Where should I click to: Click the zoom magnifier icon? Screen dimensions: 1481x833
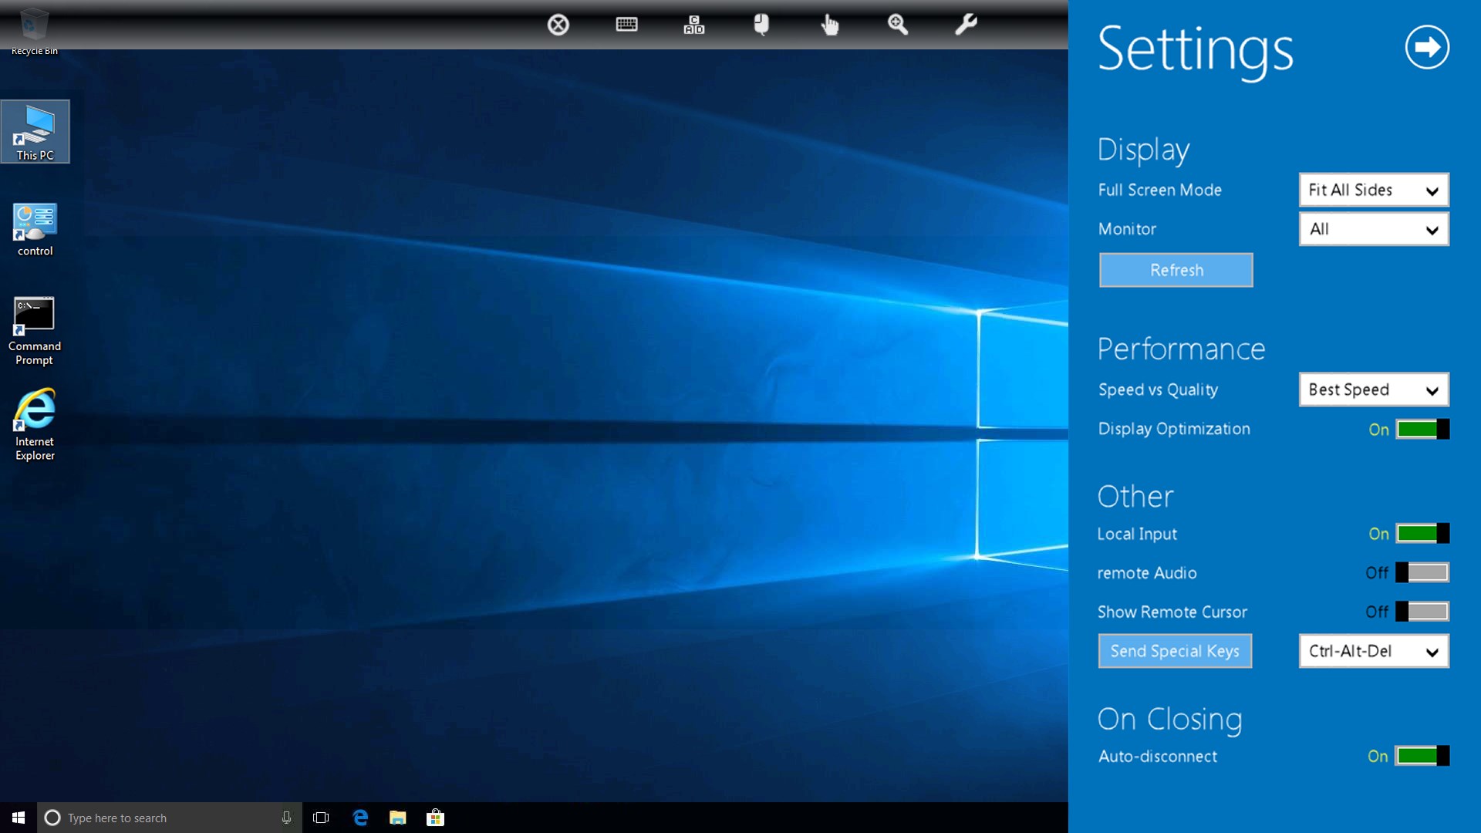click(897, 25)
